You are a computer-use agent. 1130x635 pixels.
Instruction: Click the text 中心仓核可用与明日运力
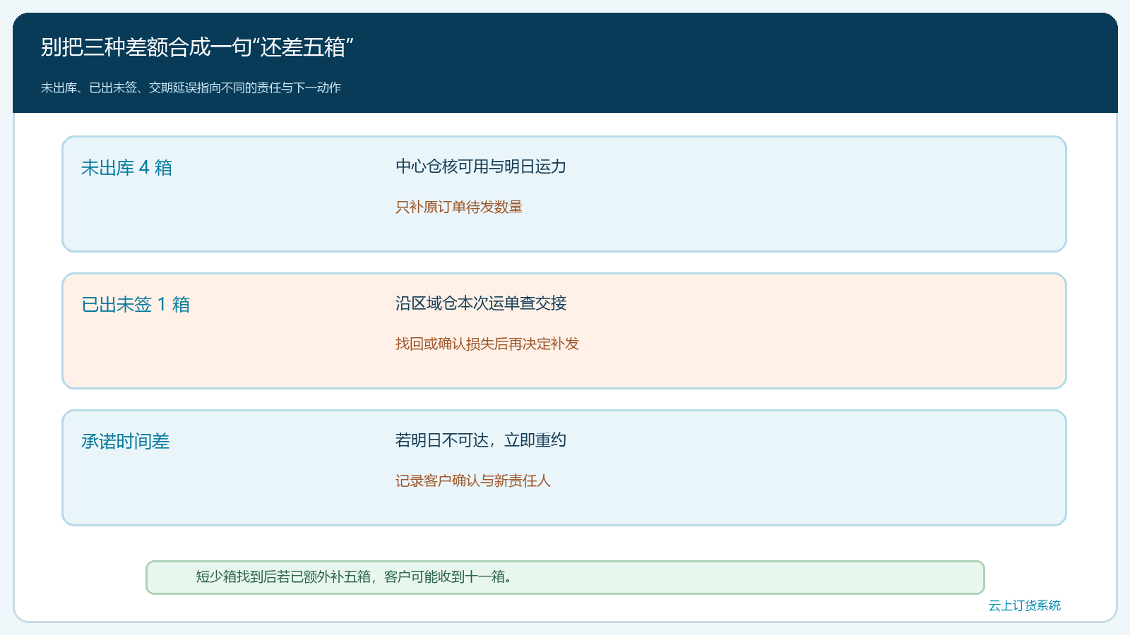pos(480,167)
